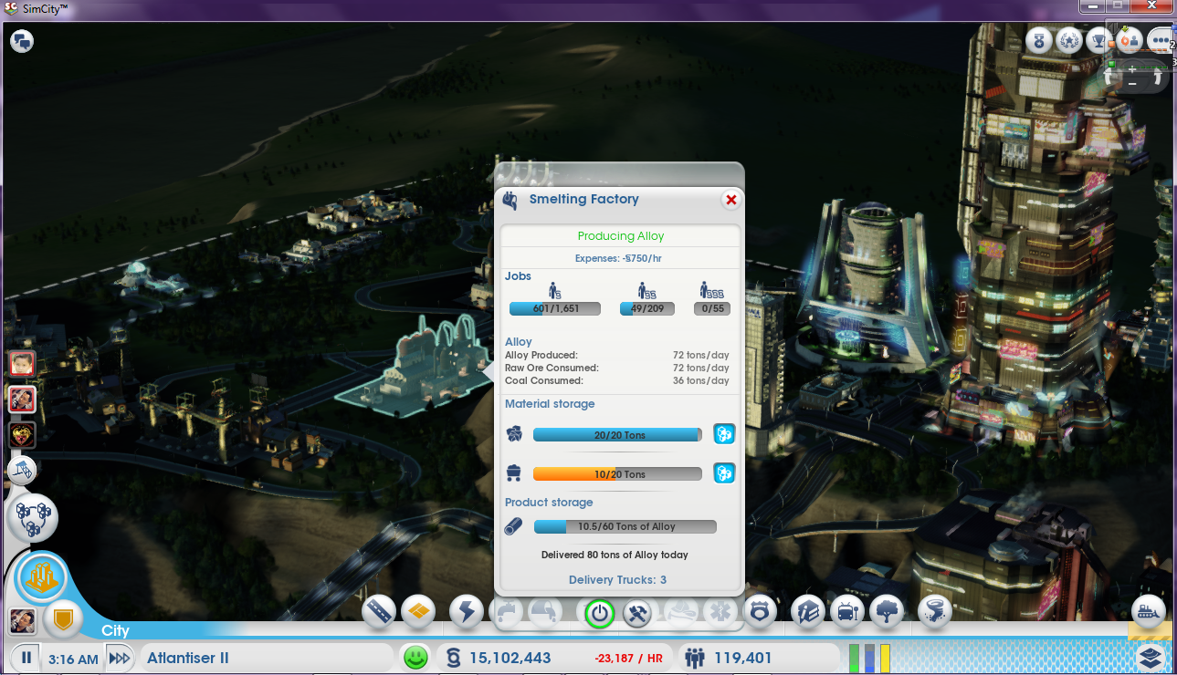Open the Parks tree icon

click(887, 612)
